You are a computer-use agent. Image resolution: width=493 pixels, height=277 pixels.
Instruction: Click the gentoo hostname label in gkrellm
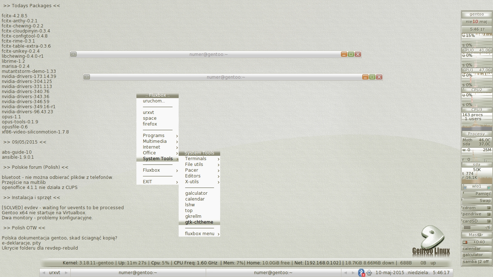click(x=476, y=14)
